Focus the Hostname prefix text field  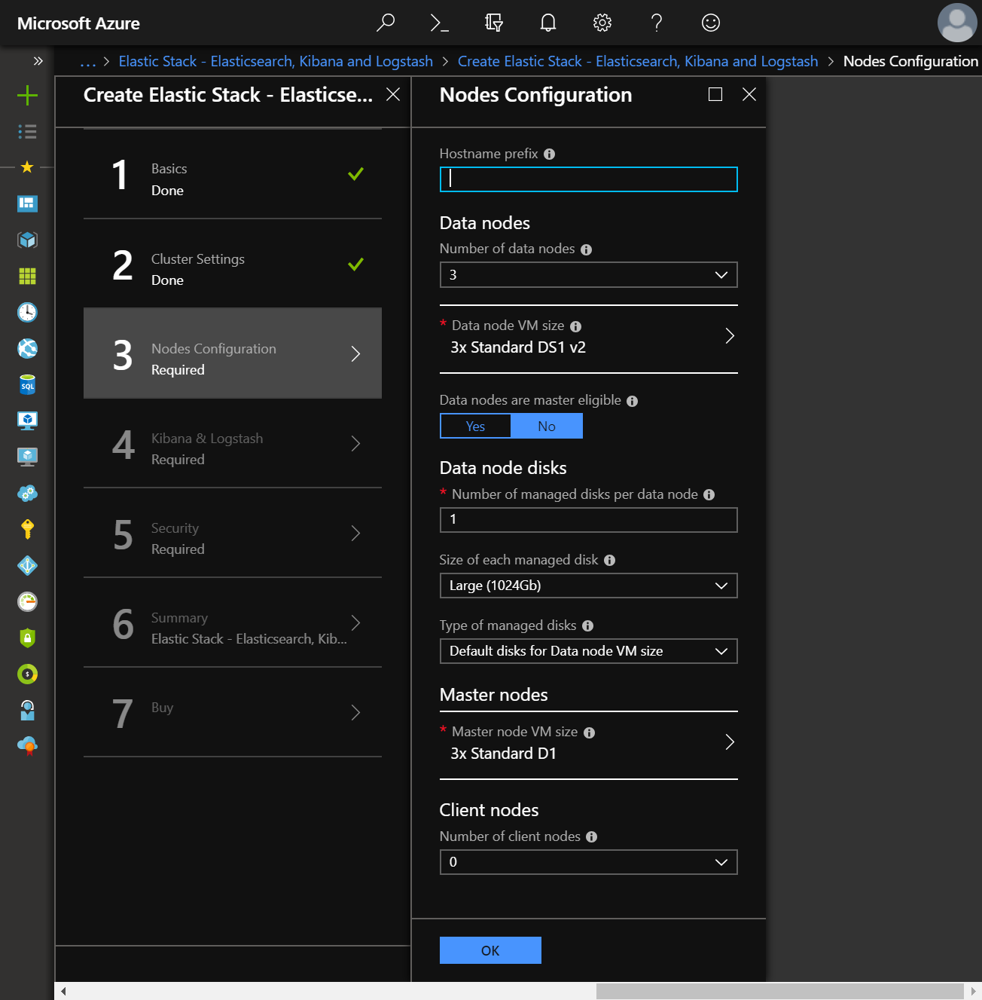[588, 179]
